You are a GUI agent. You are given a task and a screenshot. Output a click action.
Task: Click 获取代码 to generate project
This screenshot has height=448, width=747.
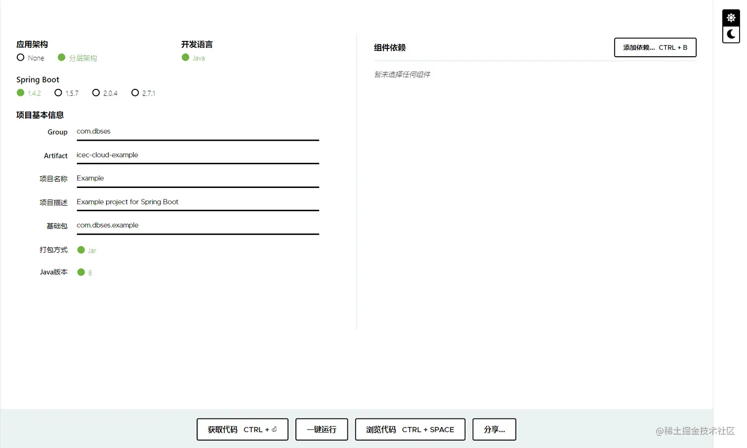point(242,429)
